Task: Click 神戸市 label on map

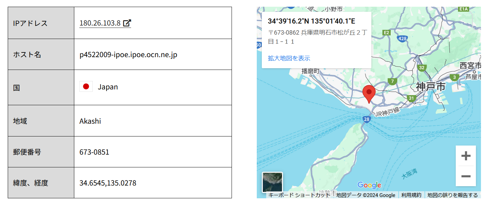Action: [431, 86]
